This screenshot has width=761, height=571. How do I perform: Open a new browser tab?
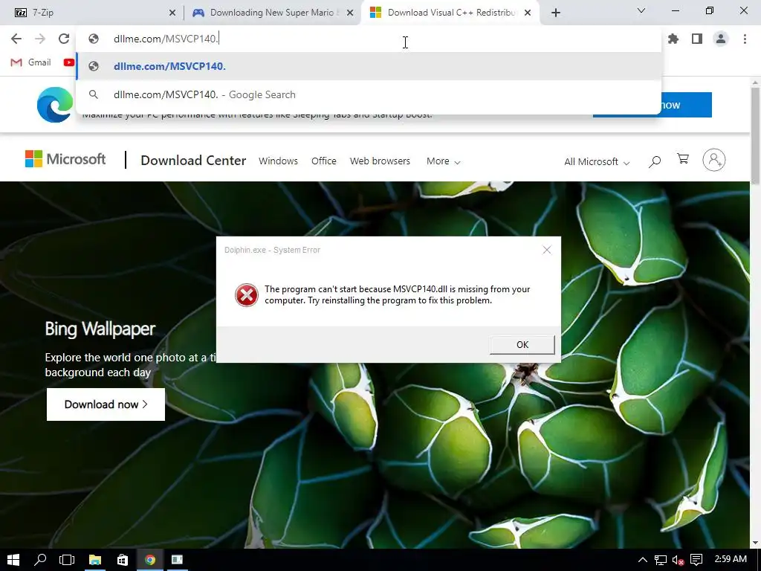(x=556, y=13)
